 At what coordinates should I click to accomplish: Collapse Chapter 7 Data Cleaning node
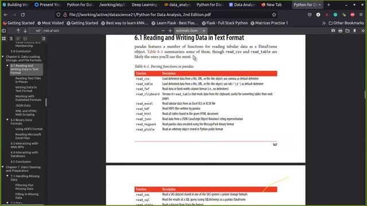point(2,167)
